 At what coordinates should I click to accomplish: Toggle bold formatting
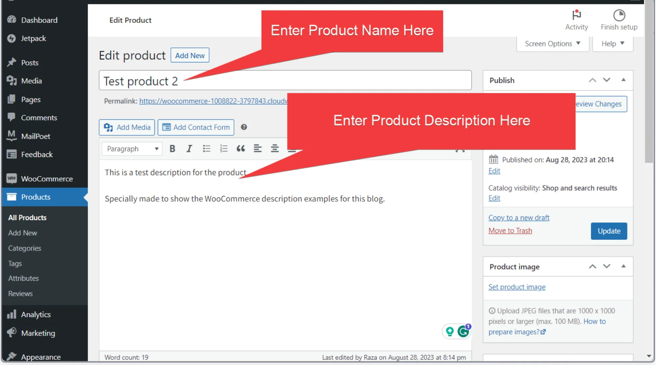(172, 149)
